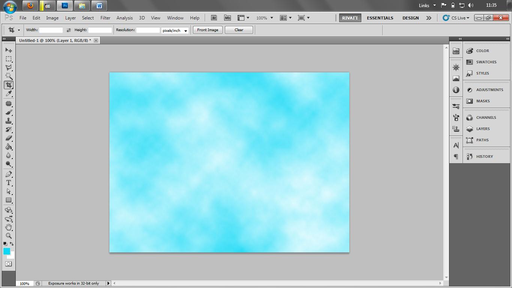Swap foreground and background colors

click(x=12, y=244)
